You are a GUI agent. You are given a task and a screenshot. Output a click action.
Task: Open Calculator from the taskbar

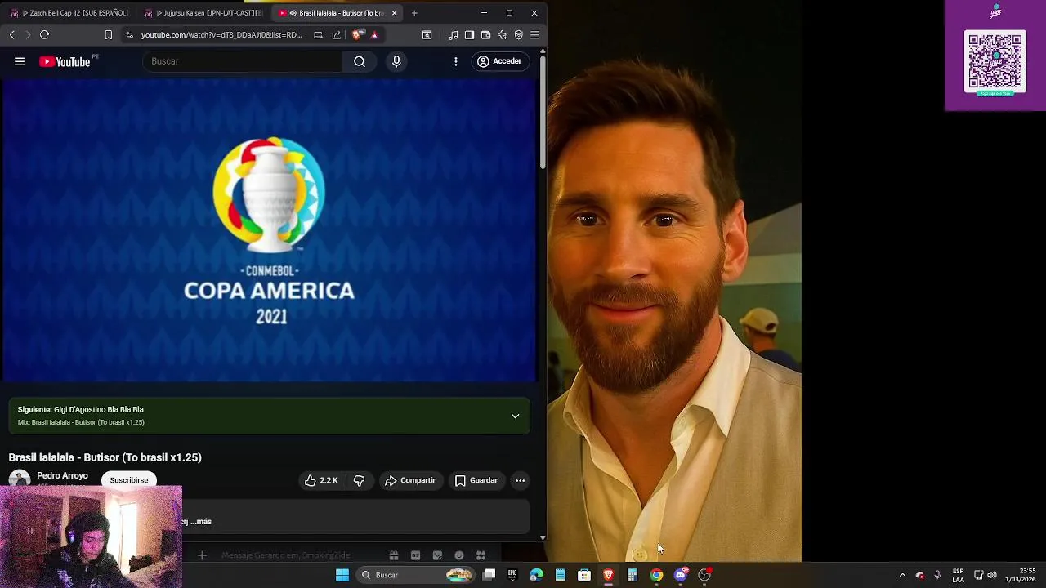[633, 575]
